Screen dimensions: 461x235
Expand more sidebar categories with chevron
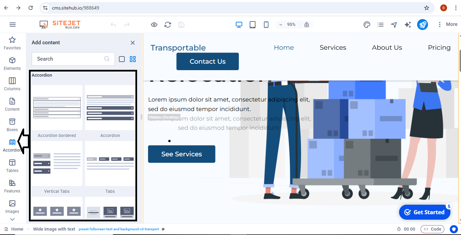tap(12, 219)
